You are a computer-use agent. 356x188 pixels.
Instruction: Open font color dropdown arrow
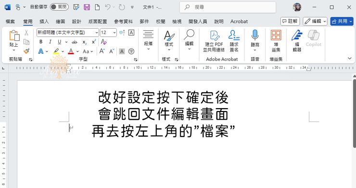tap(77, 51)
